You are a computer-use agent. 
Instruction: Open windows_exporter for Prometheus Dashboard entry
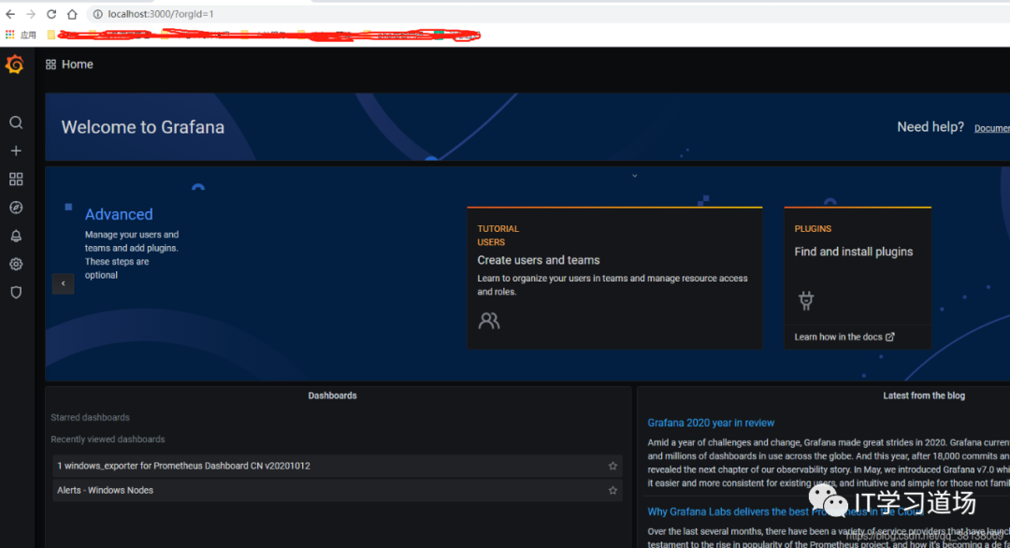[337, 466]
